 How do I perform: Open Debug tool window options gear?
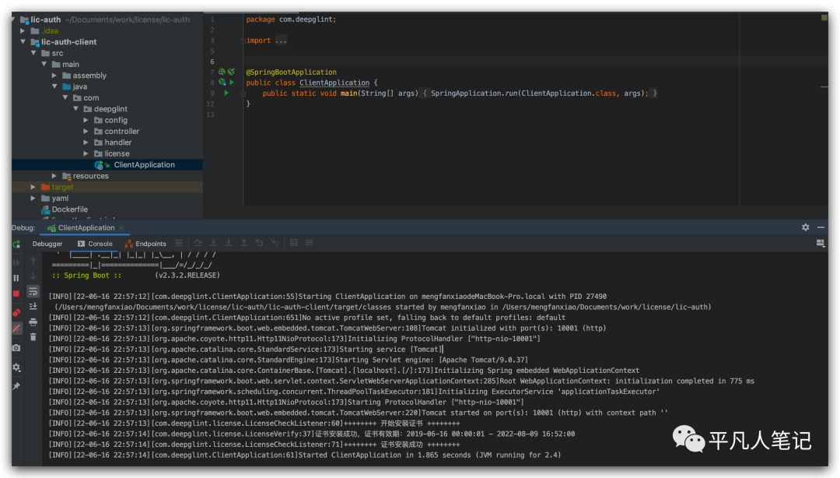(805, 227)
